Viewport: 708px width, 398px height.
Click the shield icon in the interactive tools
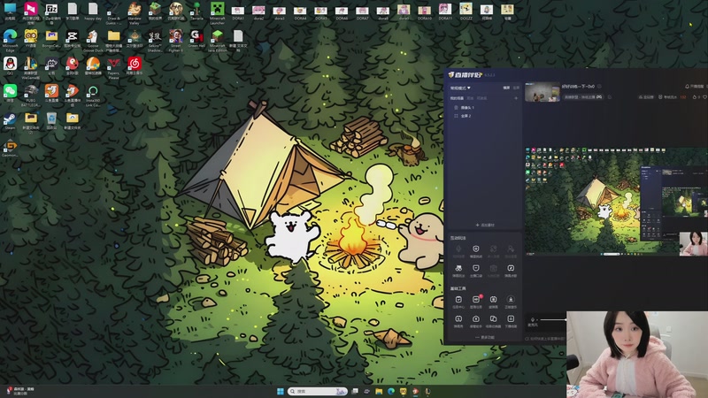[x=476, y=249]
